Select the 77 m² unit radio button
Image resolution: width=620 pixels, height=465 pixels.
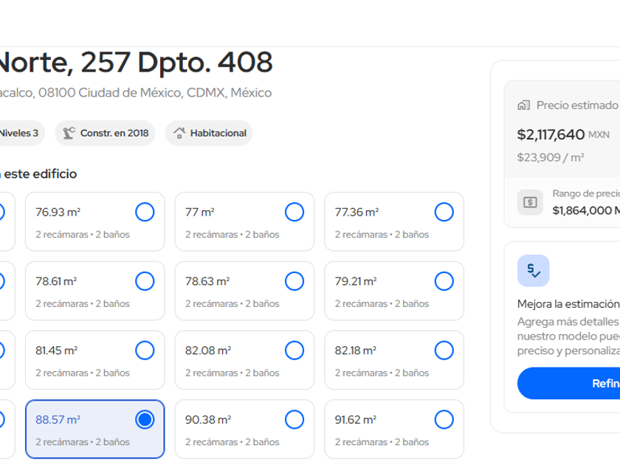(x=294, y=213)
